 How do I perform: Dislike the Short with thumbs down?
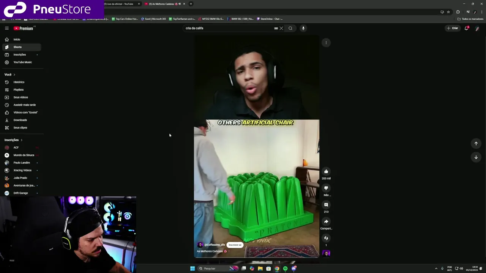(326, 188)
